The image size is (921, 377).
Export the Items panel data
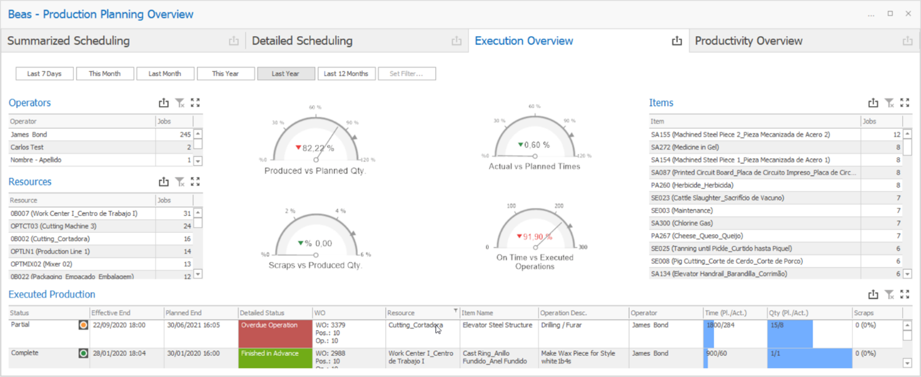click(873, 103)
